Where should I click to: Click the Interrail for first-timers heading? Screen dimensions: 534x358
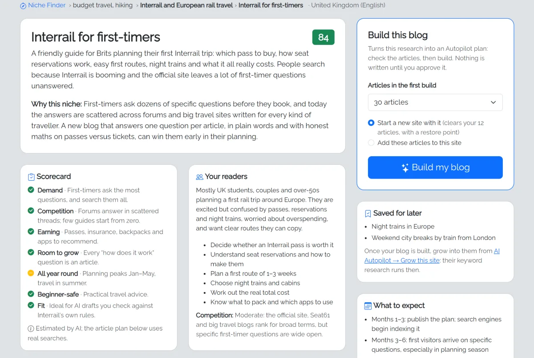(96, 37)
